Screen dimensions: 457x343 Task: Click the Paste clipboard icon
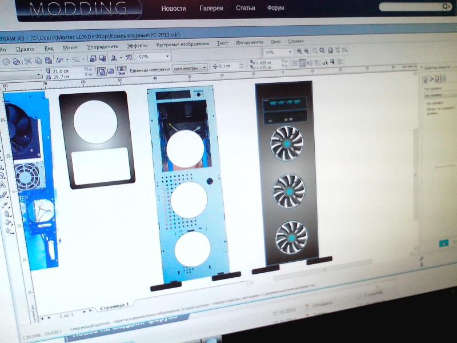click(49, 60)
